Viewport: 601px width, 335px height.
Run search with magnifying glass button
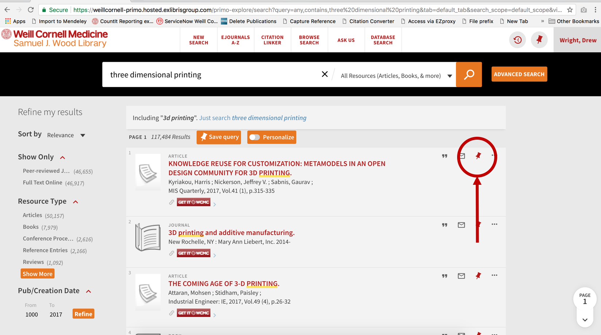pyautogui.click(x=469, y=74)
